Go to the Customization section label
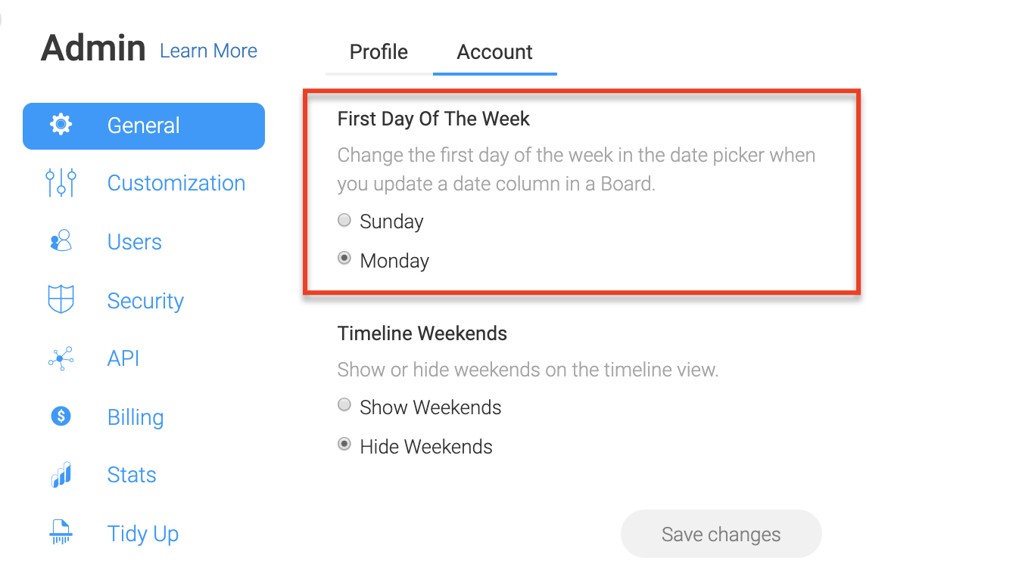 tap(176, 183)
